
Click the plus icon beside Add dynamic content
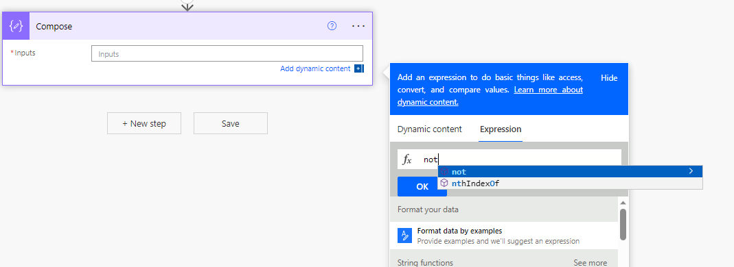[x=359, y=68]
